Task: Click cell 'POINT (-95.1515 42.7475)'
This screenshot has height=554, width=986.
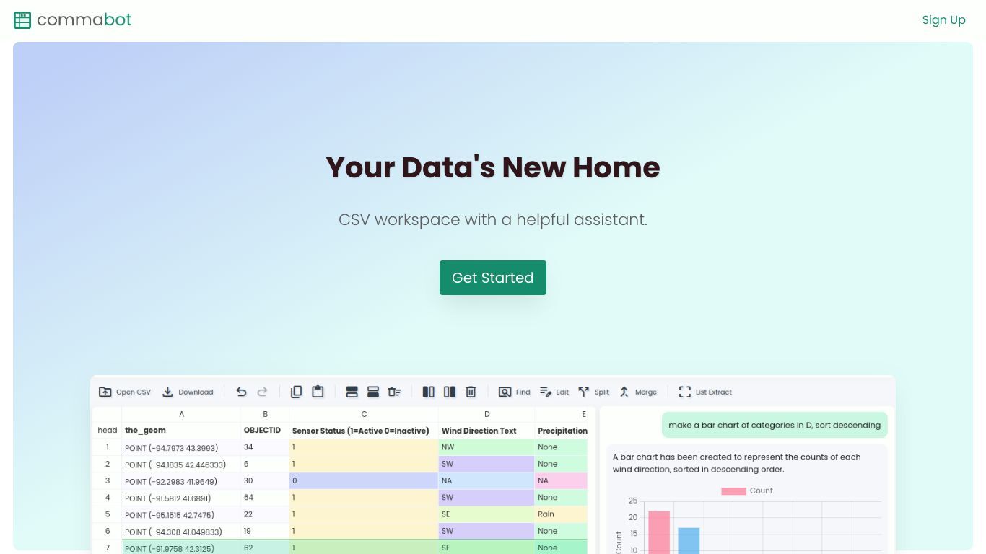Action: (181, 514)
